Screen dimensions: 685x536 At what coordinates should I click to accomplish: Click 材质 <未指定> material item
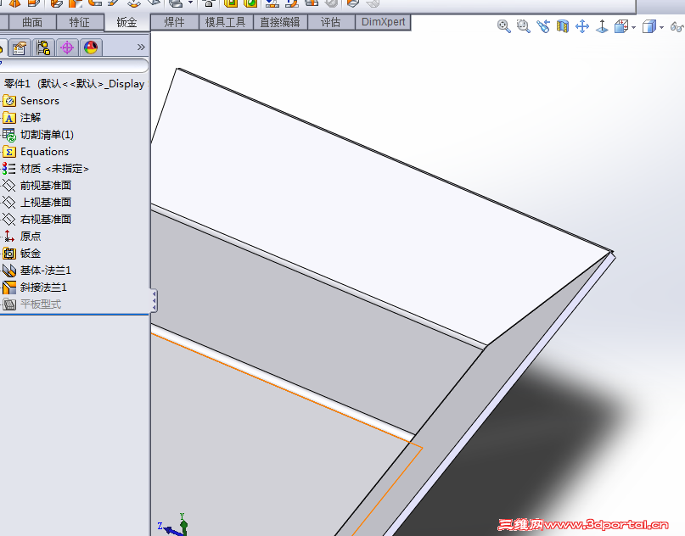pyautogui.click(x=46, y=169)
